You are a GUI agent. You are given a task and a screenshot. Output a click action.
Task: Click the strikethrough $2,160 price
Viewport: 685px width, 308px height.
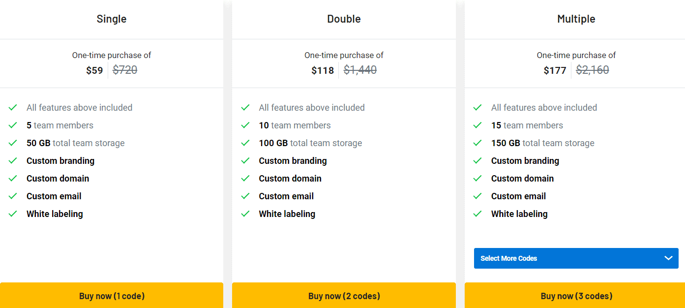pyautogui.click(x=592, y=70)
